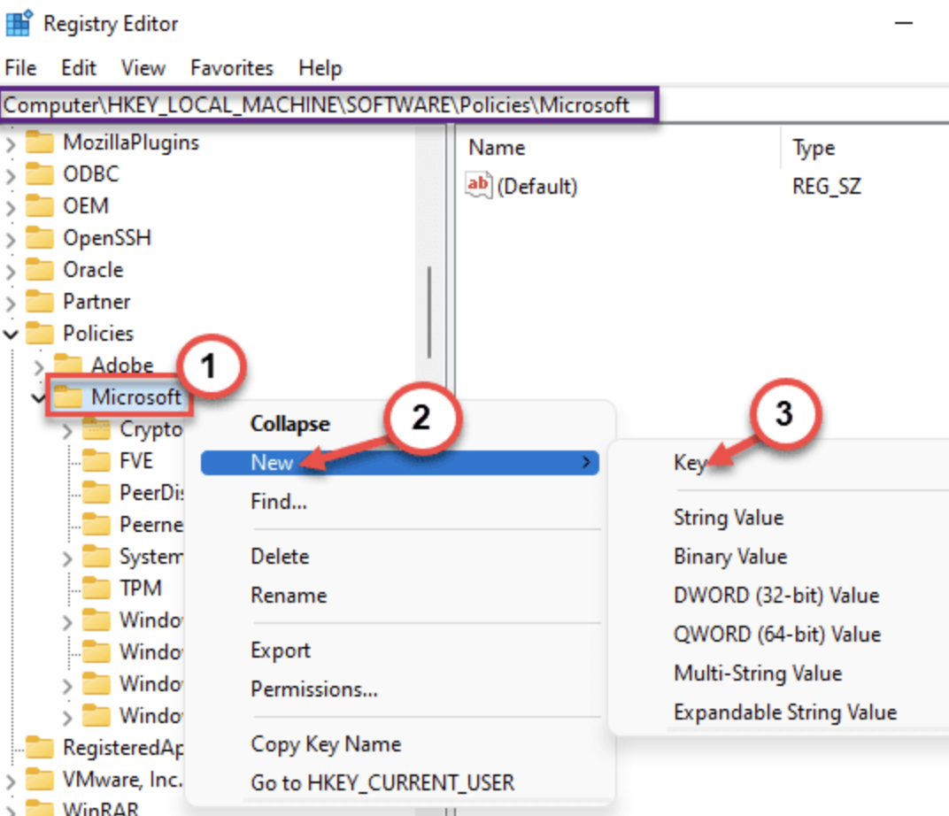
Task: Choose Key from the New submenu
Action: 690,463
